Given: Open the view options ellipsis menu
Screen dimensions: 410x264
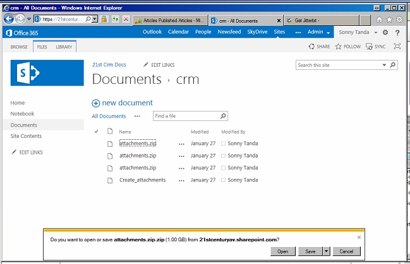Looking at the screenshot, I should point(137,117).
